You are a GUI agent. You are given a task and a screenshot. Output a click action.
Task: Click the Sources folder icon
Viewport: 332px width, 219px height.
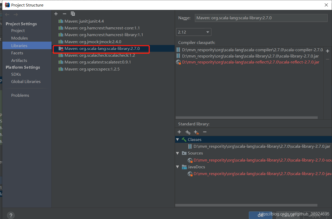pos(184,153)
